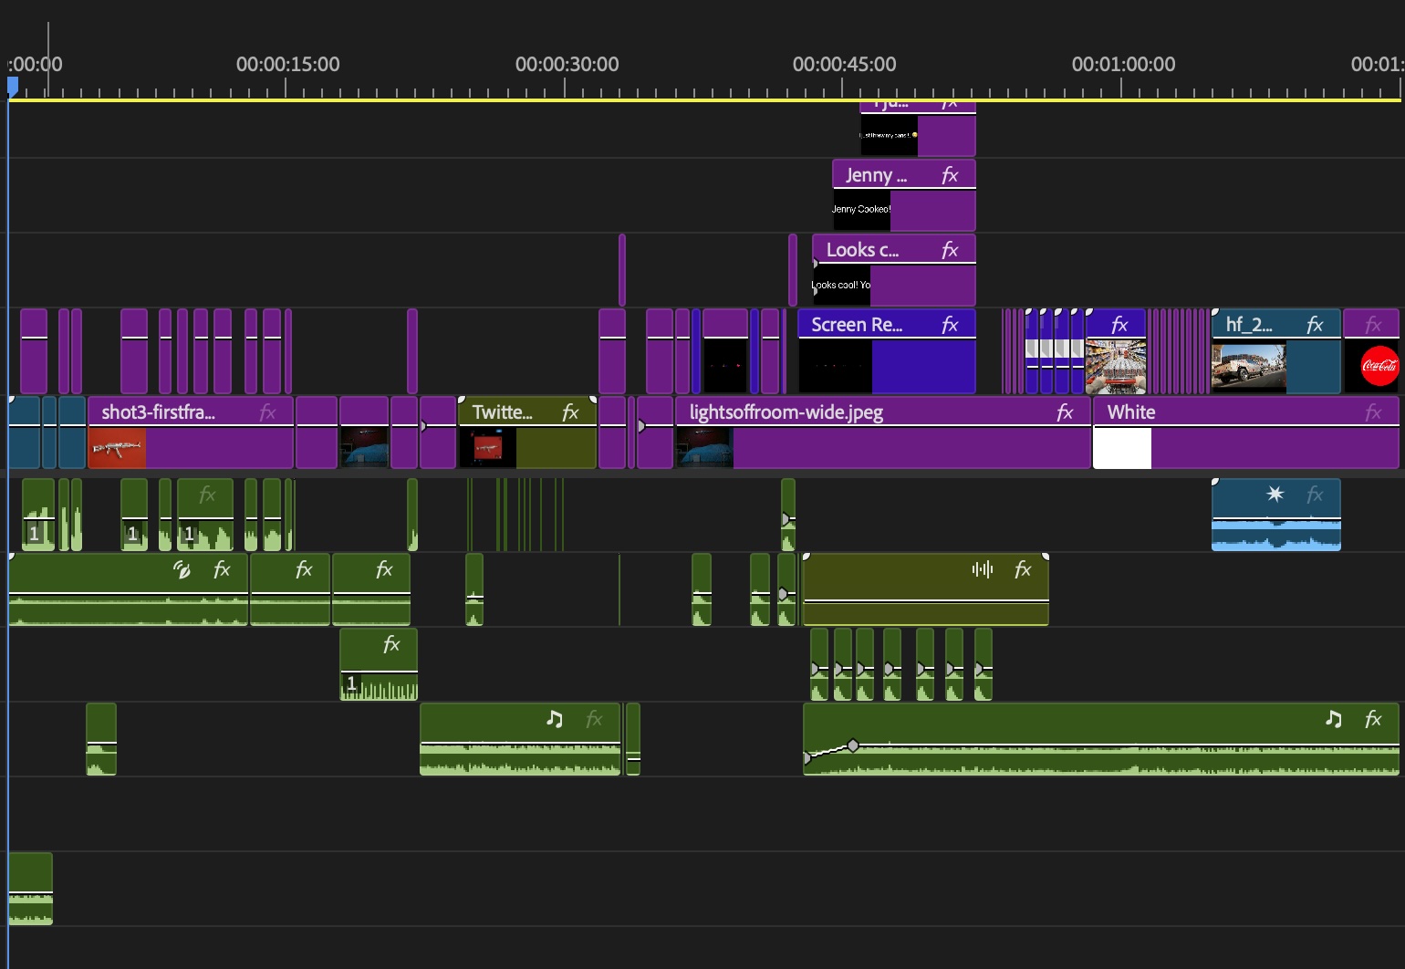This screenshot has height=969, width=1405.
Task: Click fx badge on lightsoffroom-wide.jpeg clip
Action: [1065, 412]
